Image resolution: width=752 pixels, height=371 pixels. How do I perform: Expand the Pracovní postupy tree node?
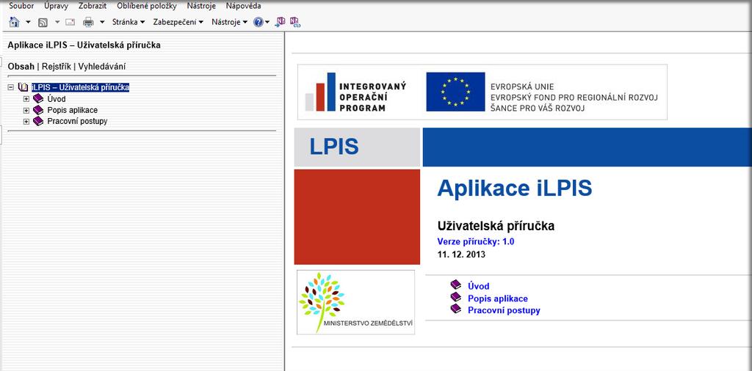tap(26, 122)
